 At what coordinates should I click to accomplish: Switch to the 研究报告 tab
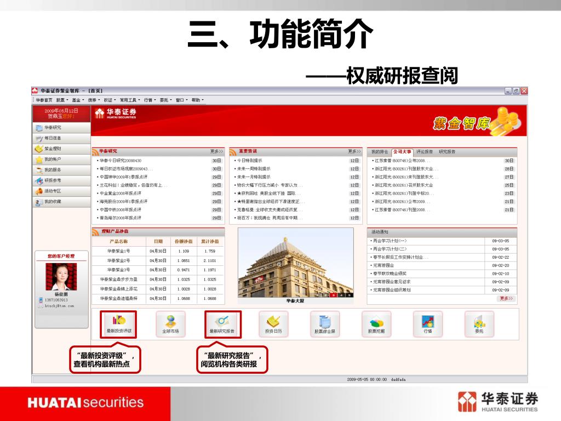pyautogui.click(x=447, y=152)
